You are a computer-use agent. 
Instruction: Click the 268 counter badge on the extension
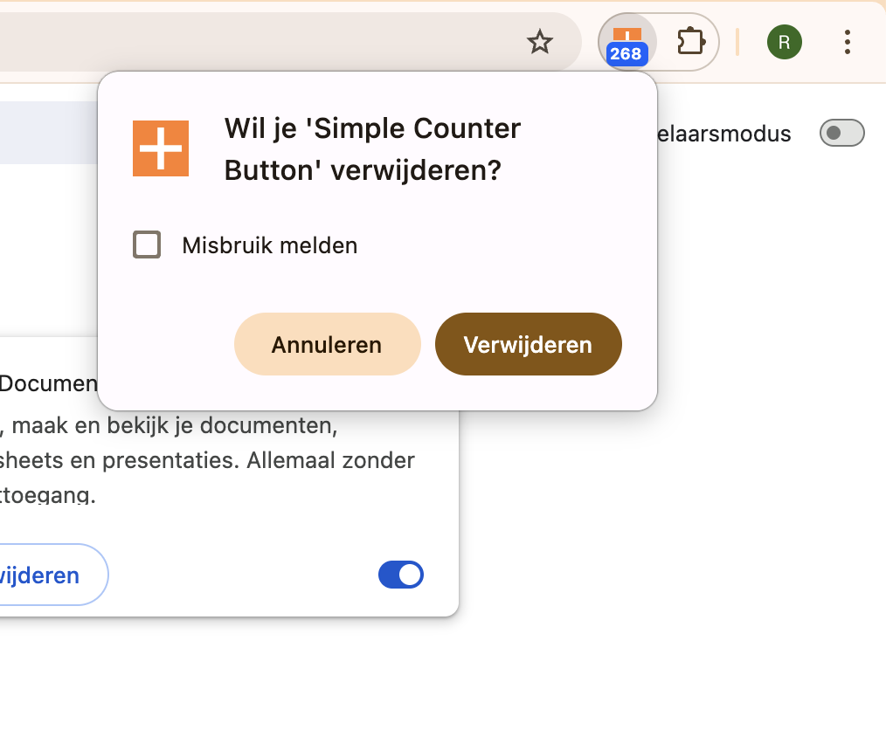[x=626, y=55]
